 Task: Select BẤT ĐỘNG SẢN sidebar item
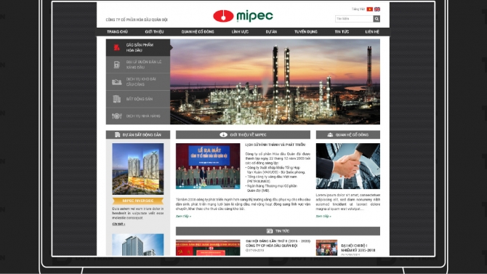[139, 99]
